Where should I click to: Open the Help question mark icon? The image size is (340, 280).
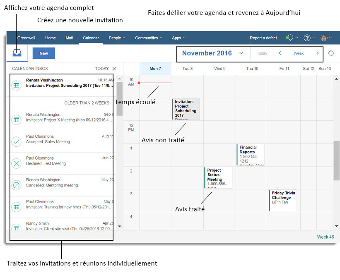(x=306, y=37)
